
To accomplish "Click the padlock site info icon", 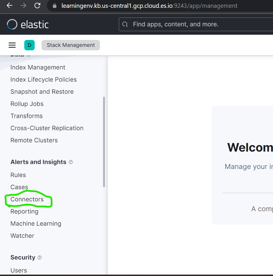I will pos(54,6).
